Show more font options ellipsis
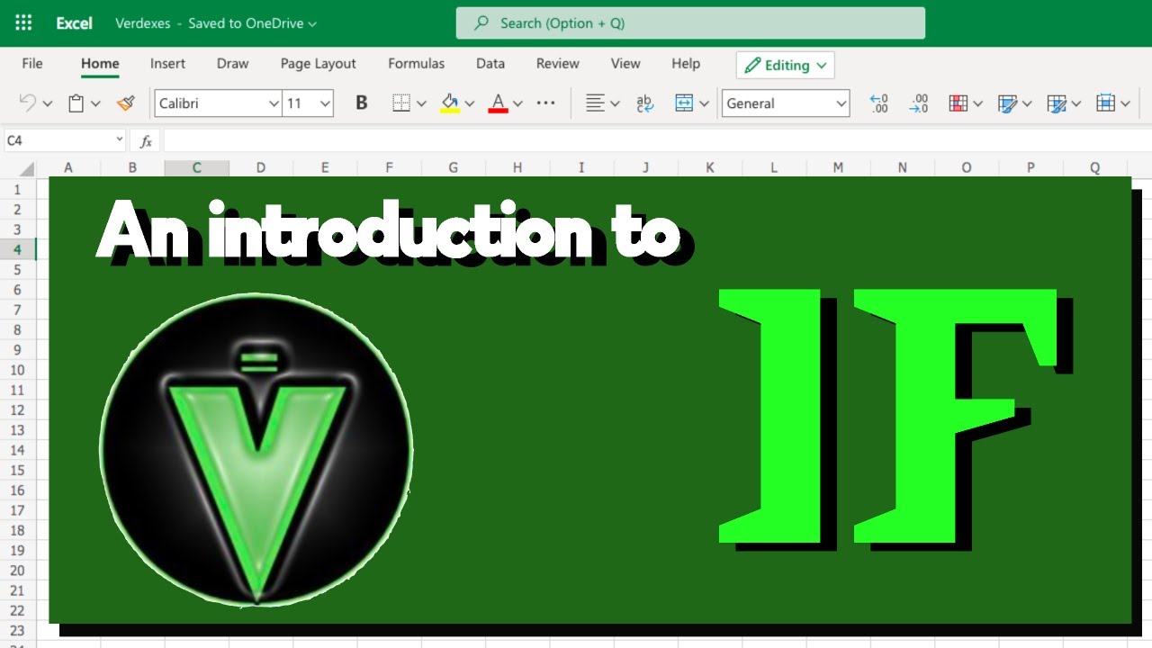The width and height of the screenshot is (1152, 648). click(545, 103)
